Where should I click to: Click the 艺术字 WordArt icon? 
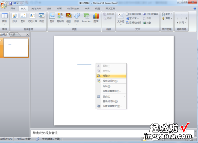[131, 18]
